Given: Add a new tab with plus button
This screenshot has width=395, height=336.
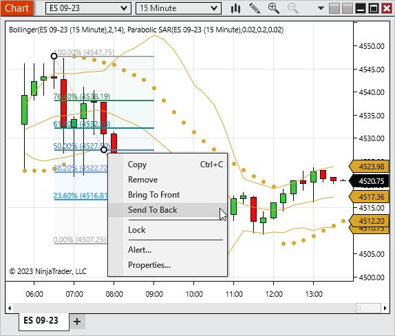Looking at the screenshot, I should (77, 322).
